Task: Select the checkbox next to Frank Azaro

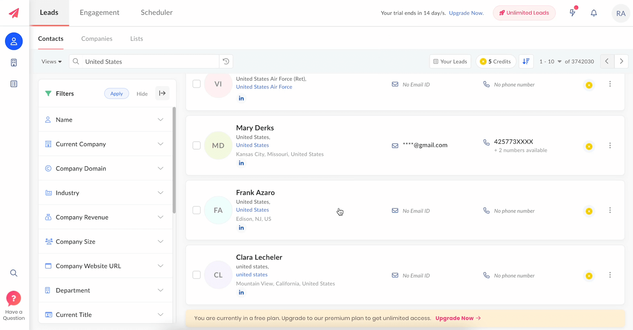Action: (x=197, y=210)
